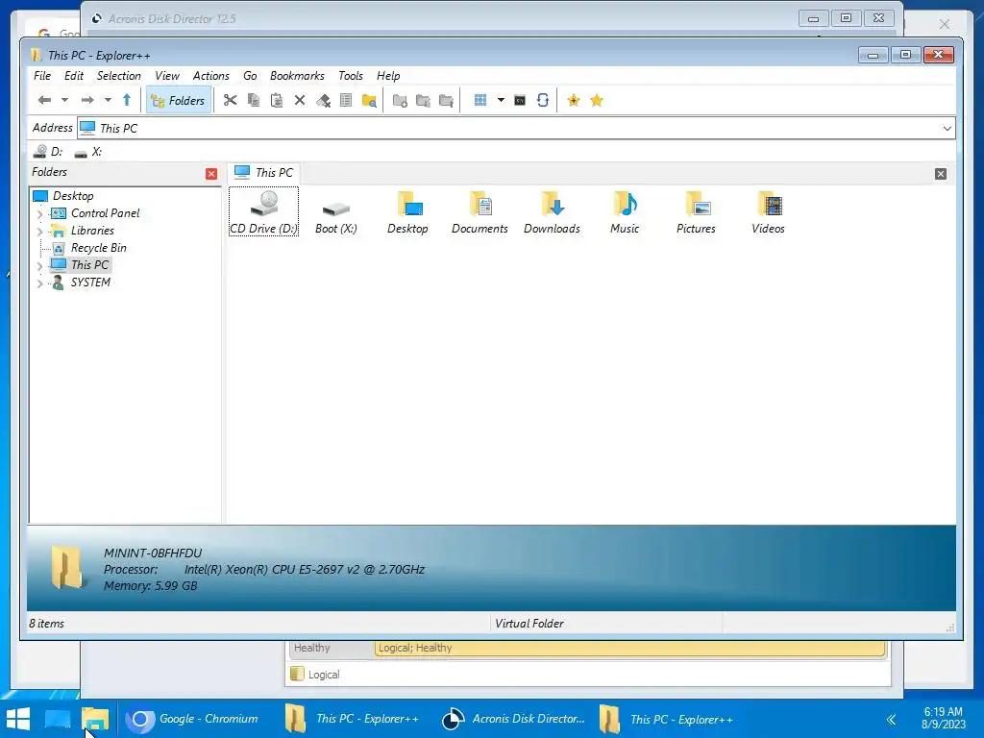Select the This PC tab
This screenshot has width=984, height=738.
[x=263, y=173]
